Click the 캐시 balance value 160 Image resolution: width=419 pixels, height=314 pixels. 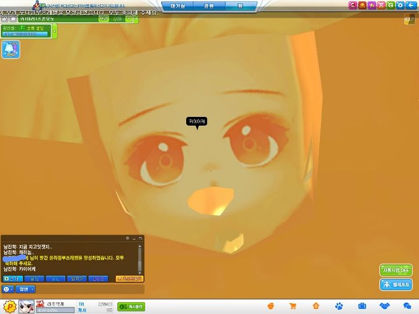(x=109, y=310)
